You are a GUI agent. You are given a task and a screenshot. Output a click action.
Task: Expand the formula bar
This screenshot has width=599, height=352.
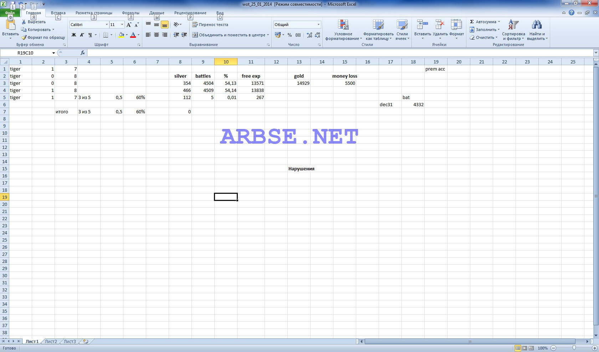point(595,53)
